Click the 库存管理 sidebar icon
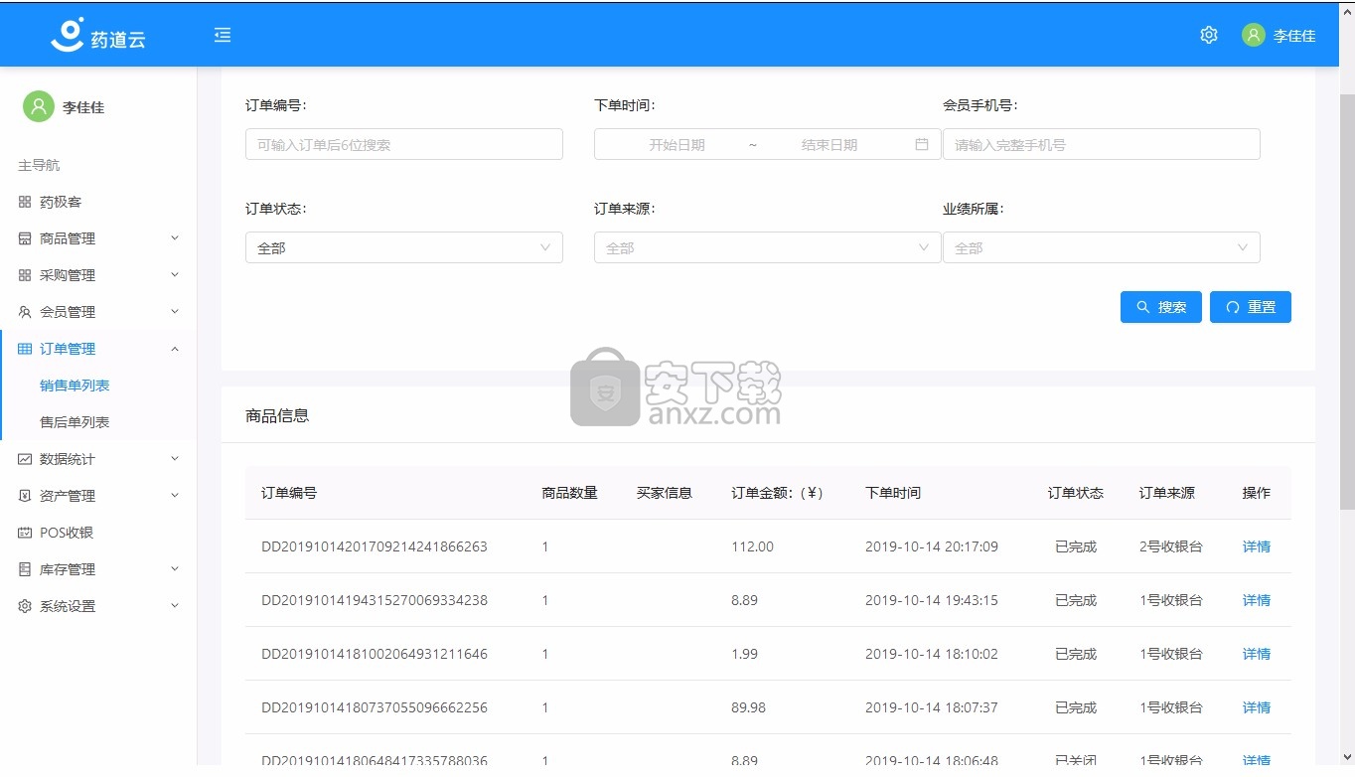The height and width of the screenshot is (777, 1355). click(25, 569)
